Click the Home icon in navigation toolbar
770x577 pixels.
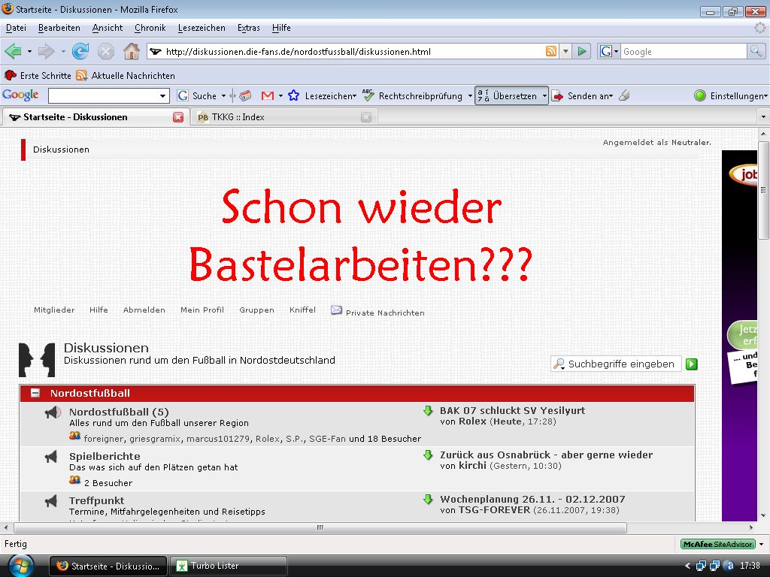[131, 51]
